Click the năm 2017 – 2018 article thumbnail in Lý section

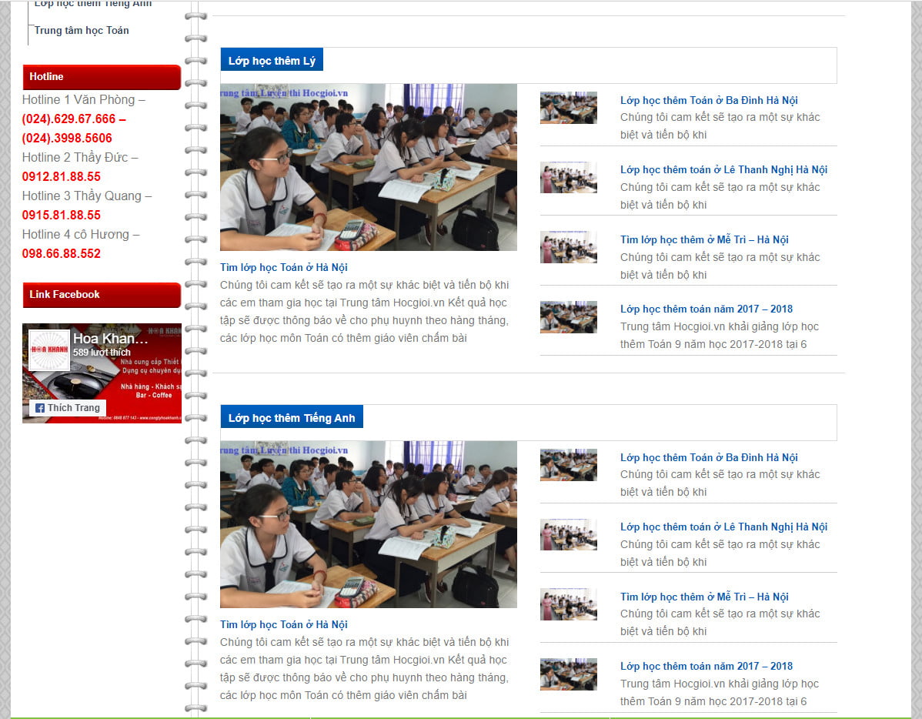pos(569,316)
